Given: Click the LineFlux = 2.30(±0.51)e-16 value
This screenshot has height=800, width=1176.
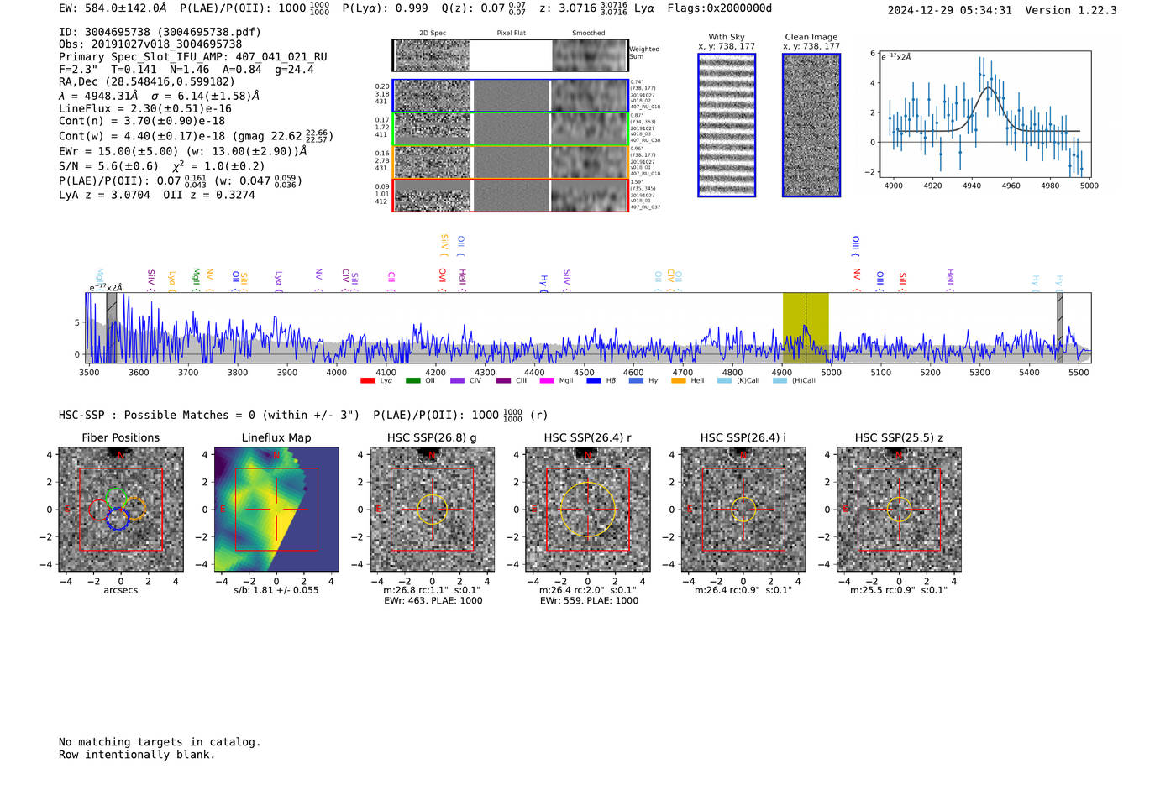Looking at the screenshot, I should 145,109.
